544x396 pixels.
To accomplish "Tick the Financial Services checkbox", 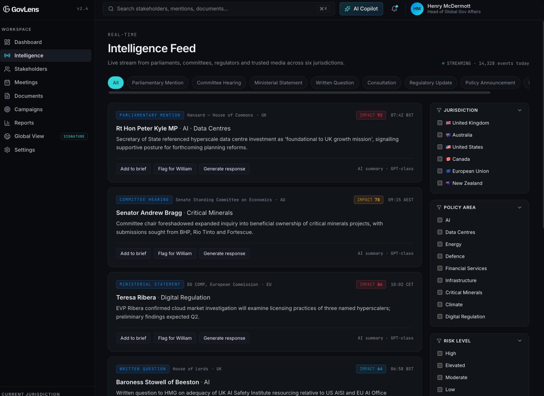I will 440,268.
